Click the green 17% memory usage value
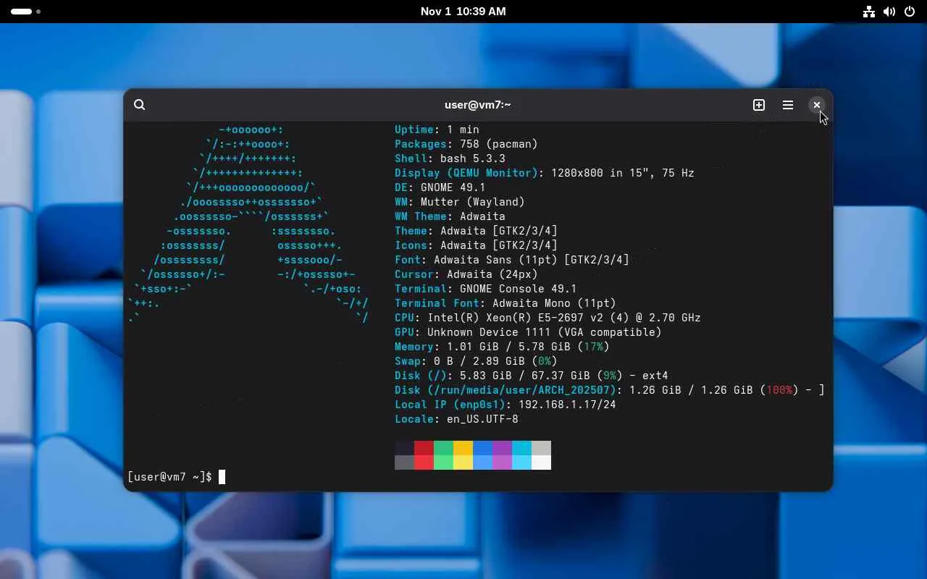The width and height of the screenshot is (927, 579). click(x=594, y=347)
